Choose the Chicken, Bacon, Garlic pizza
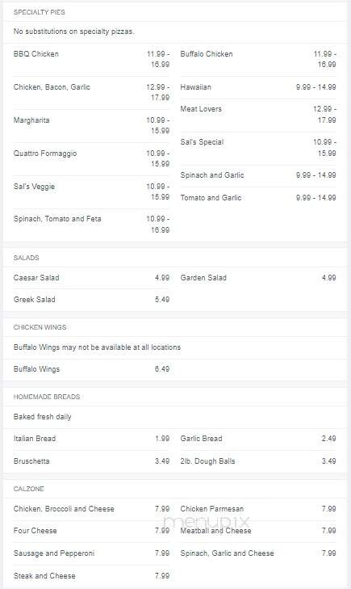The height and width of the screenshot is (589, 351). tap(52, 87)
